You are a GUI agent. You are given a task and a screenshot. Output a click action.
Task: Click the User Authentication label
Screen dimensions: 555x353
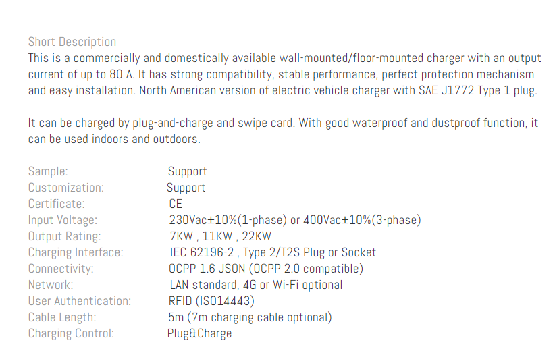pyautogui.click(x=80, y=301)
